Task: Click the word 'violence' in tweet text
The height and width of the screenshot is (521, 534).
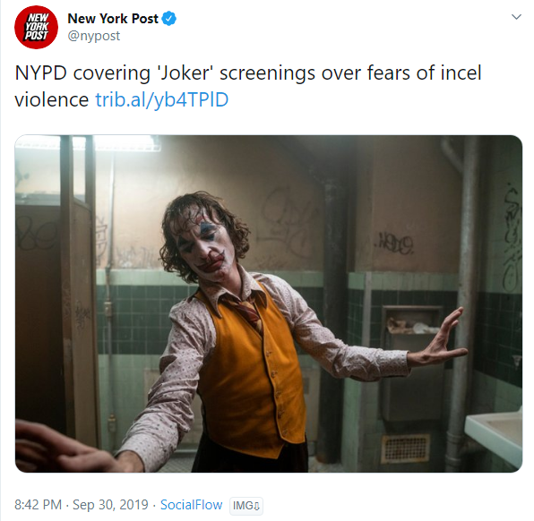Action: pyautogui.click(x=52, y=99)
